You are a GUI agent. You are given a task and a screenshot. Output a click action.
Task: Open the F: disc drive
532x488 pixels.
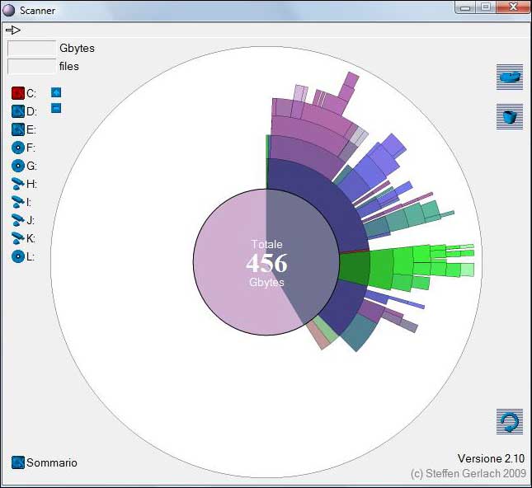tap(18, 148)
